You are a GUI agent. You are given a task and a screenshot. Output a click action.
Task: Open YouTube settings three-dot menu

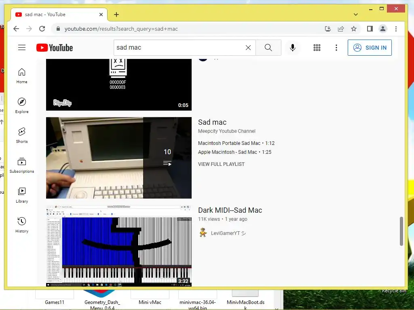(336, 48)
